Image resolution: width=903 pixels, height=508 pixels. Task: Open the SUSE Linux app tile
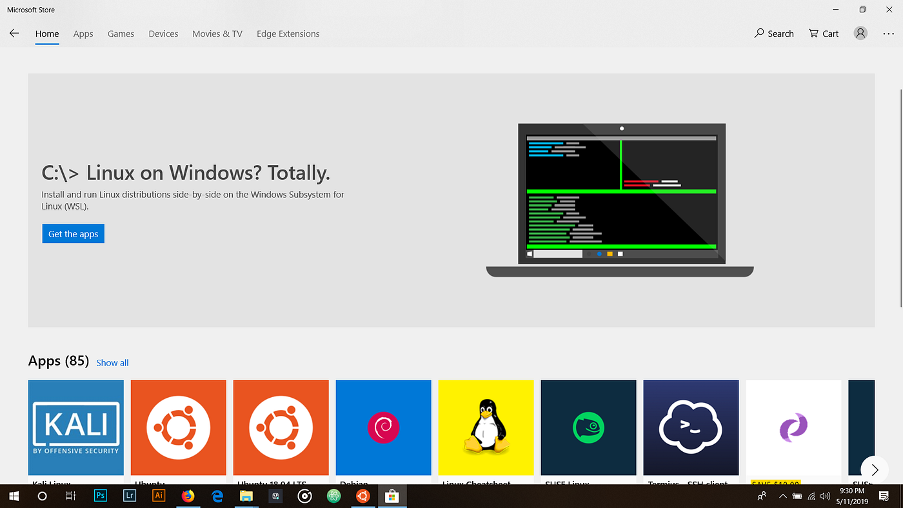click(588, 427)
